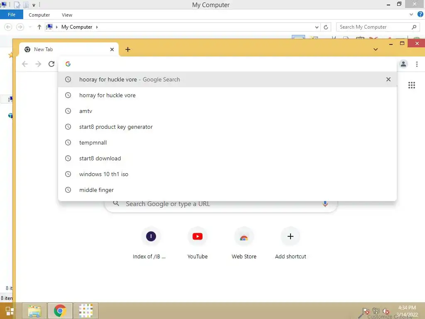
Task: Select 'hooray for huckle vore' suggestion
Action: click(x=228, y=79)
